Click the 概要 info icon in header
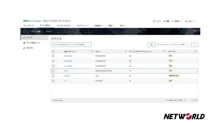The height and width of the screenshot is (123, 220). tap(164, 21)
